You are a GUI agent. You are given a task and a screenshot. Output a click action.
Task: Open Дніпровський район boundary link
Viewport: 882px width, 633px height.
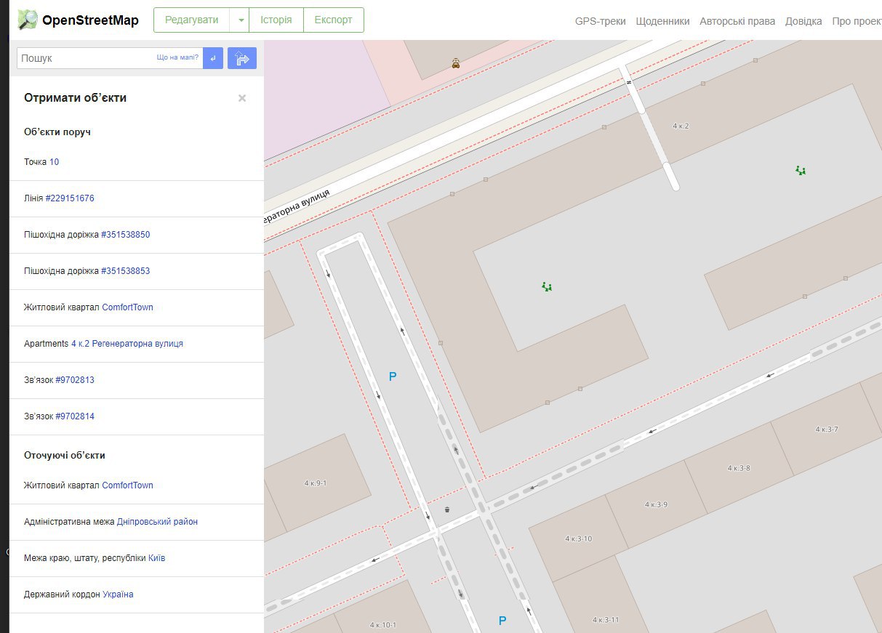tap(157, 522)
